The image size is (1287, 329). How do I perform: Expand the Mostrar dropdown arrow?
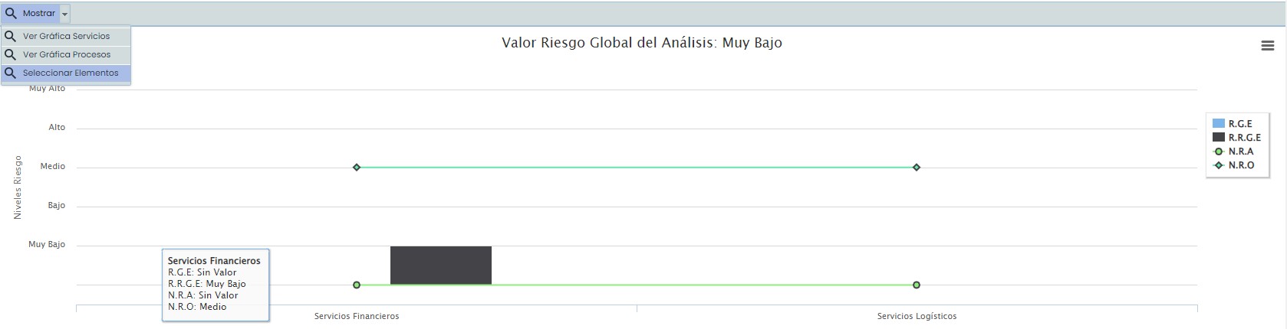[64, 14]
